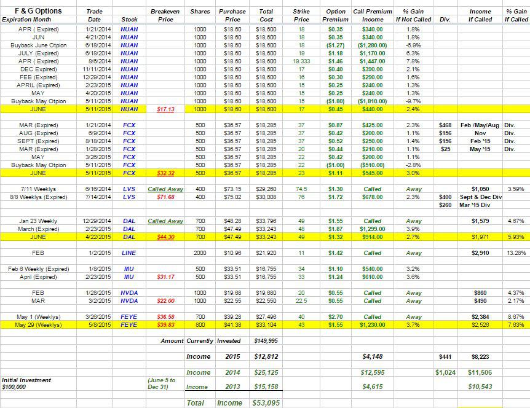
Task: Click the $4,615 premium subtotal
Action: click(x=373, y=386)
